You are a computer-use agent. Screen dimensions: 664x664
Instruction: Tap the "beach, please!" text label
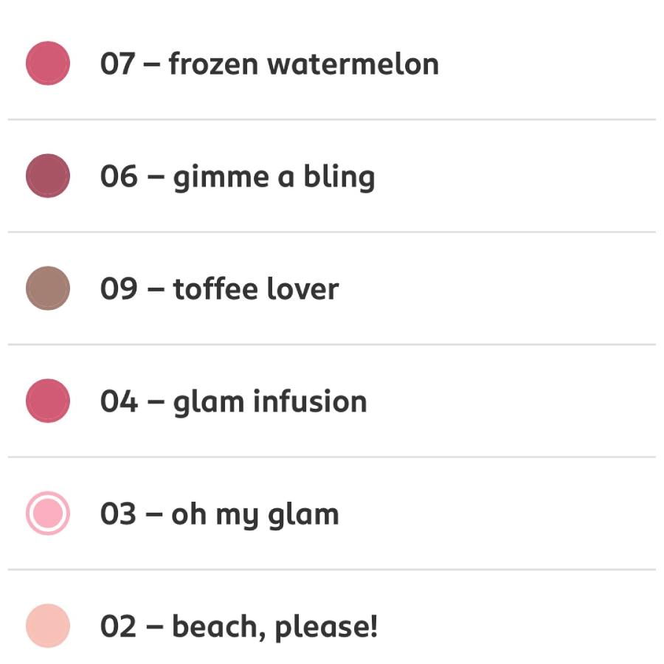274,627
